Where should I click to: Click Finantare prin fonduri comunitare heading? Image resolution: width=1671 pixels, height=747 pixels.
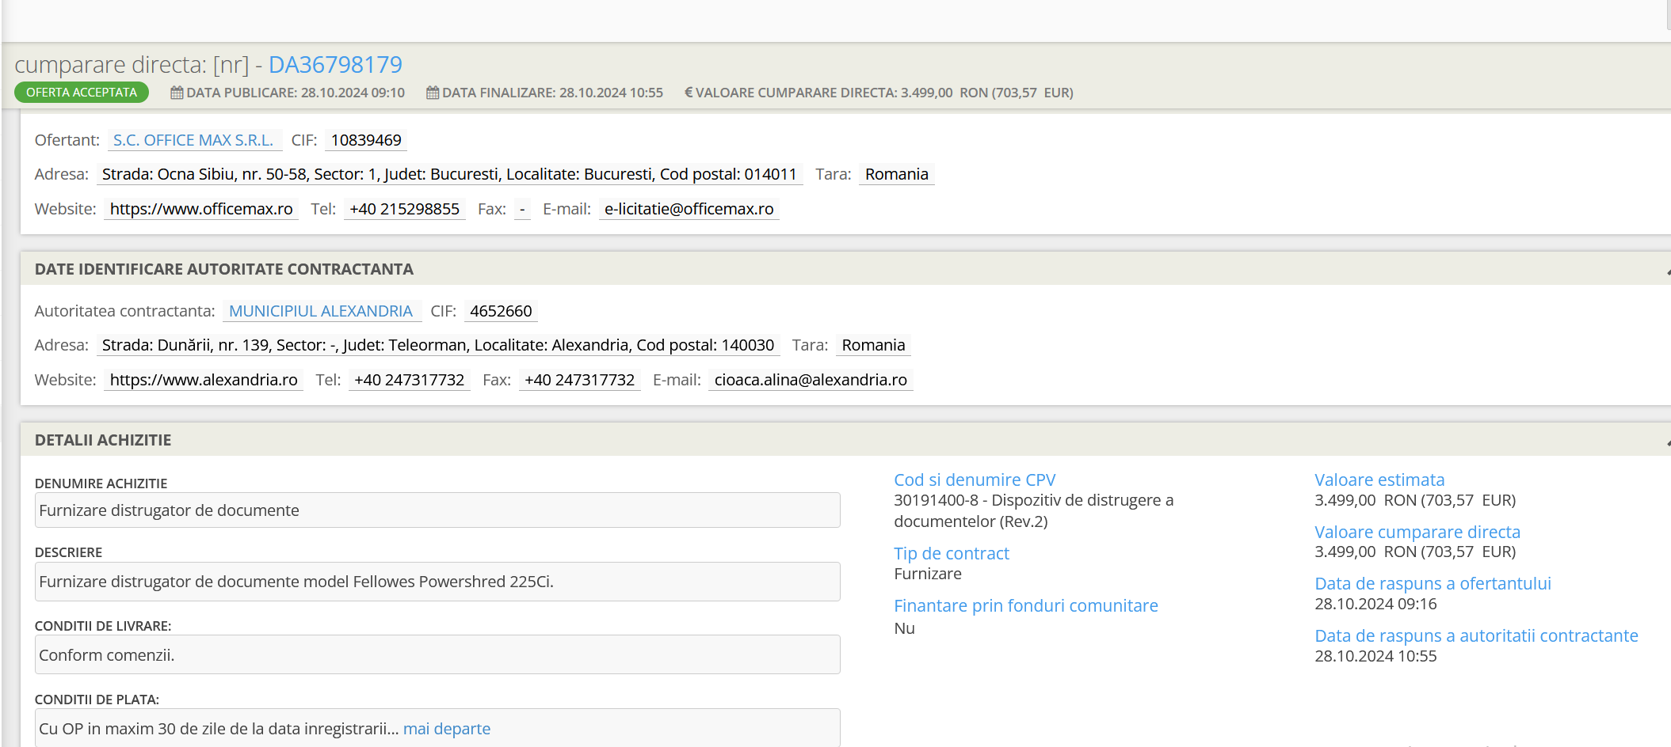click(1026, 605)
